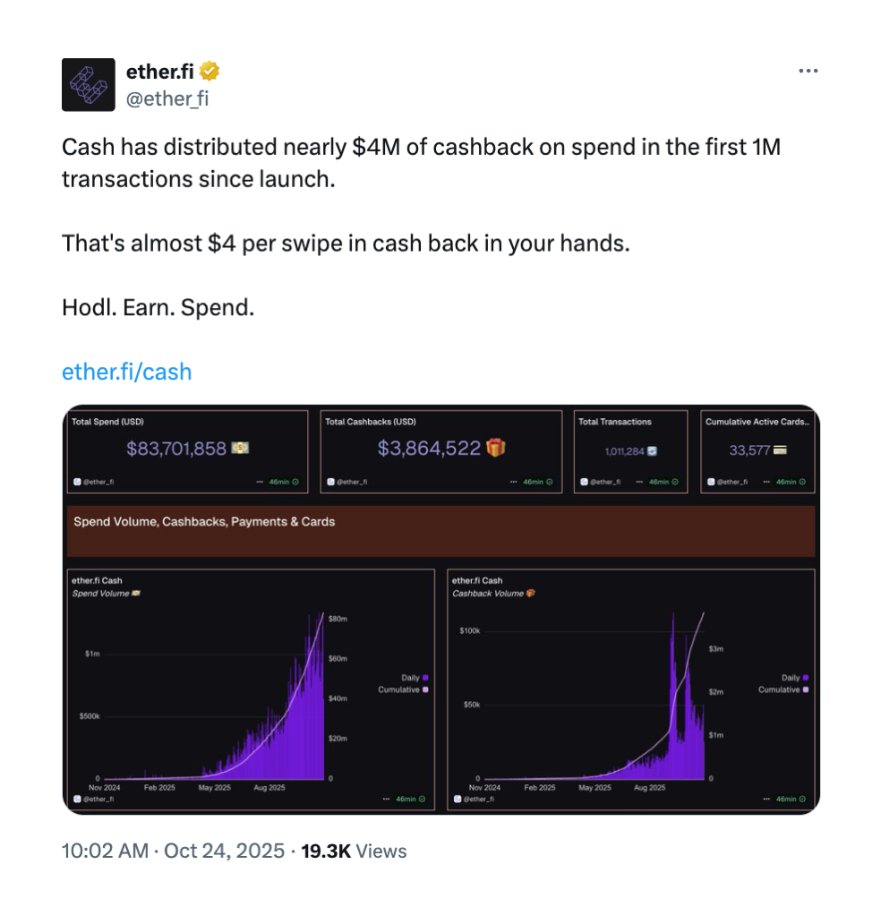This screenshot has width=881, height=924.
Task: Open the @ether_fi handle under the name
Action: 167,98
